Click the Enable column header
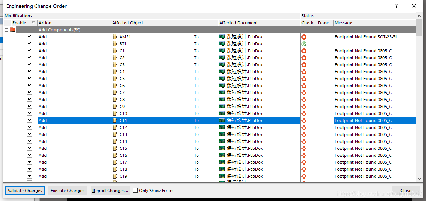Viewport: 426px width, 201px height. coord(24,23)
